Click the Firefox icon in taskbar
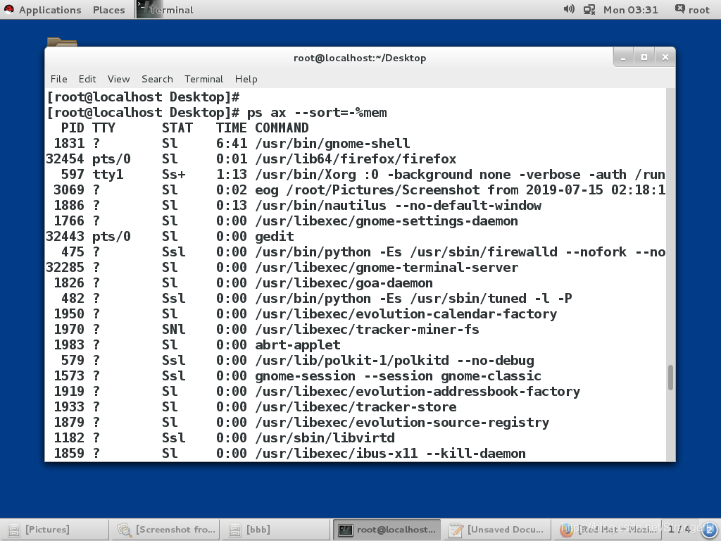Screen dimensions: 721x541 click(x=566, y=530)
